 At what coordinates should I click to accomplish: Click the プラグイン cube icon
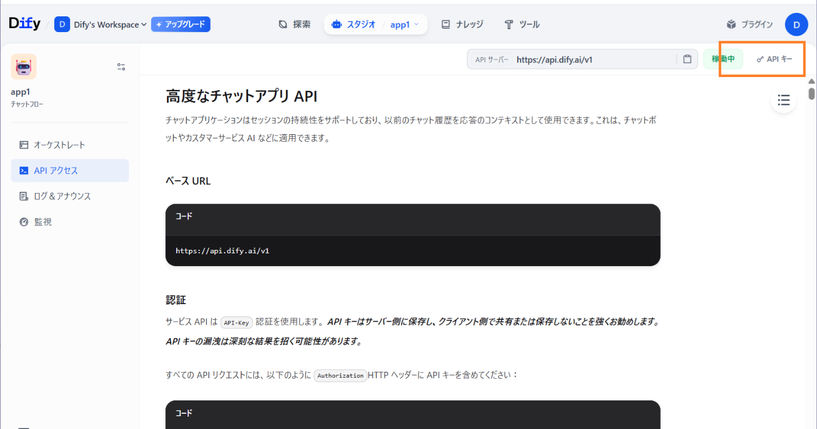(x=732, y=25)
